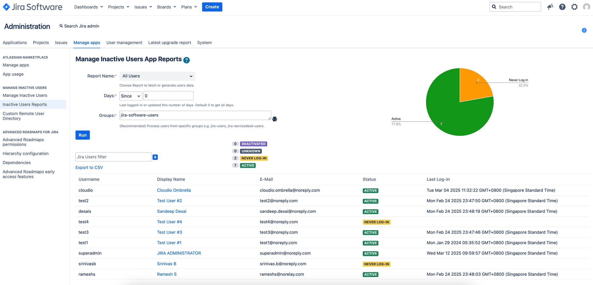Open the group picker icon beside Groups field
The image size is (593, 285).
(275, 119)
